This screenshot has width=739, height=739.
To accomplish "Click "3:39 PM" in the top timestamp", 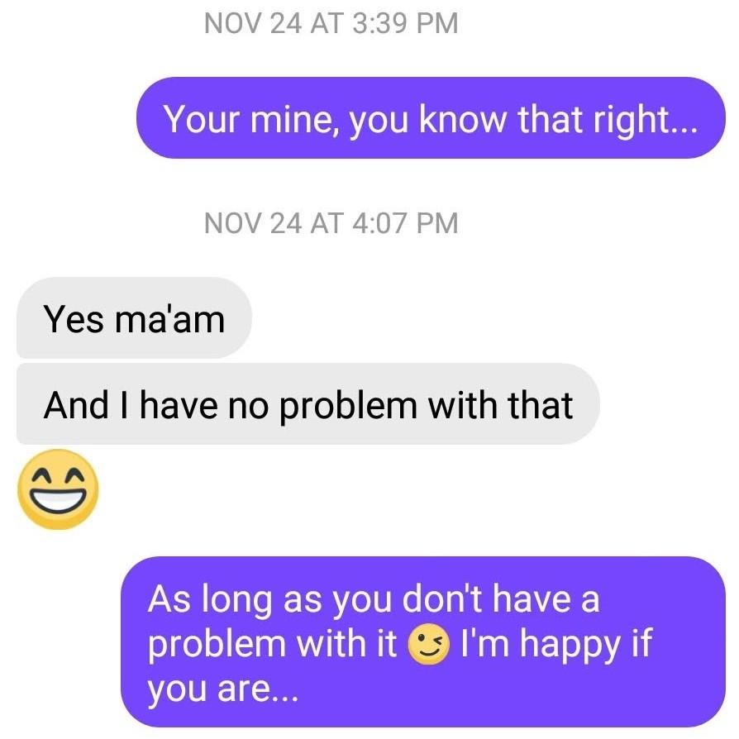I will pos(405,23).
